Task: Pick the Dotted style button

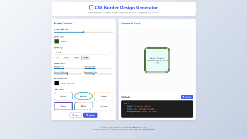Action: point(76,58)
